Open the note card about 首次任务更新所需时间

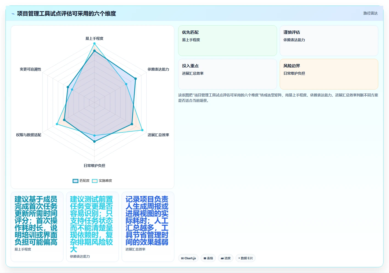point(37,227)
